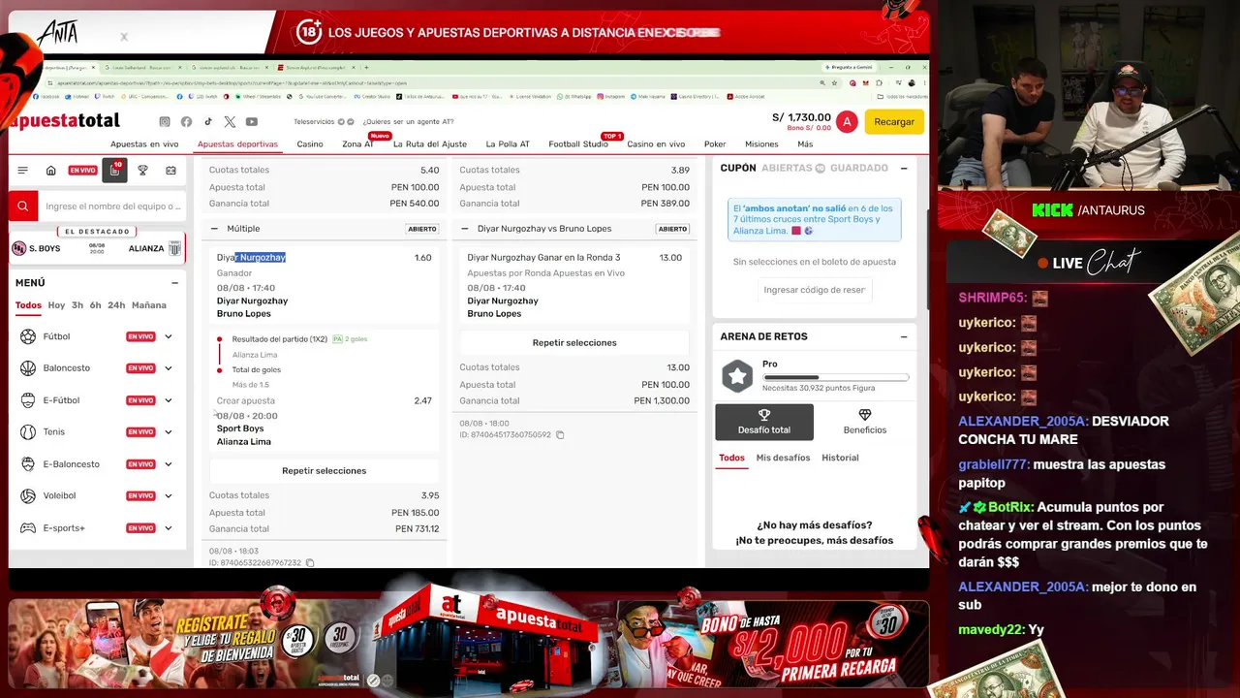Open La Polla AT tab

tap(508, 144)
